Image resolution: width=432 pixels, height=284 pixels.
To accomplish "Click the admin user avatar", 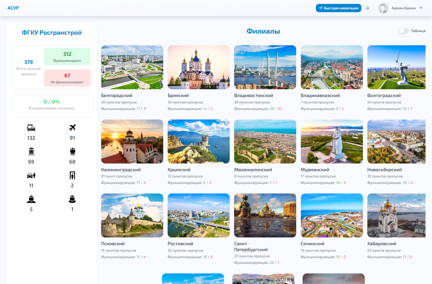I will pyautogui.click(x=383, y=8).
